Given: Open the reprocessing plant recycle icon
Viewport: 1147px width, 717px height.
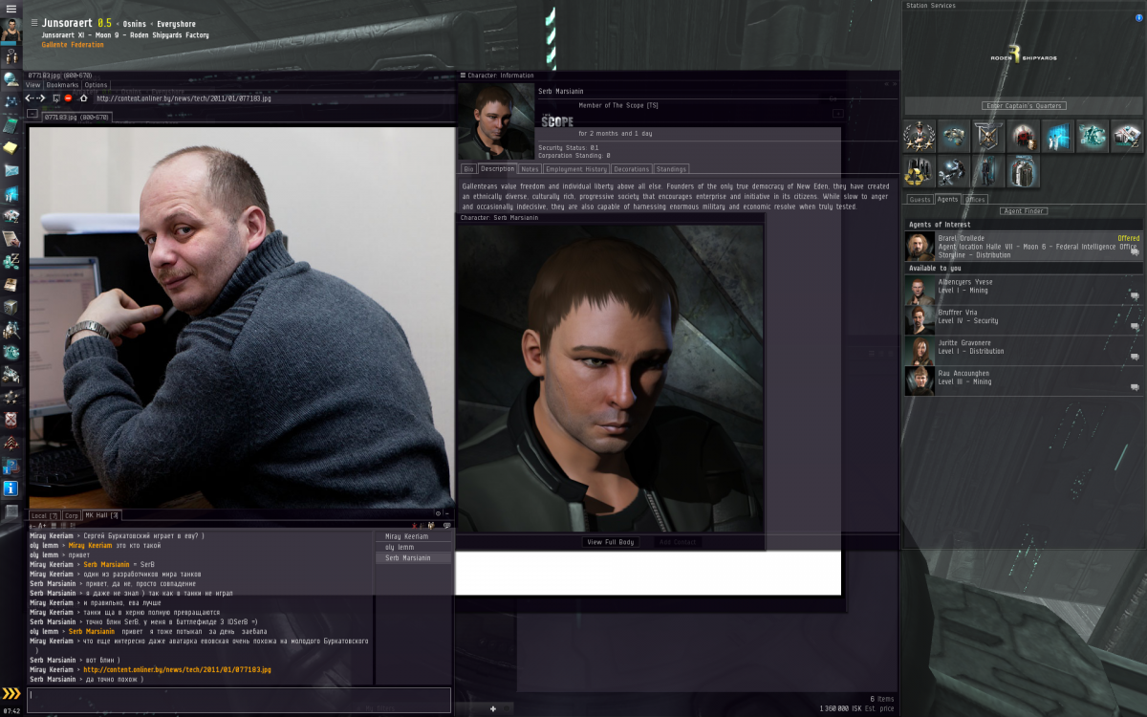Looking at the screenshot, I should pos(920,171).
